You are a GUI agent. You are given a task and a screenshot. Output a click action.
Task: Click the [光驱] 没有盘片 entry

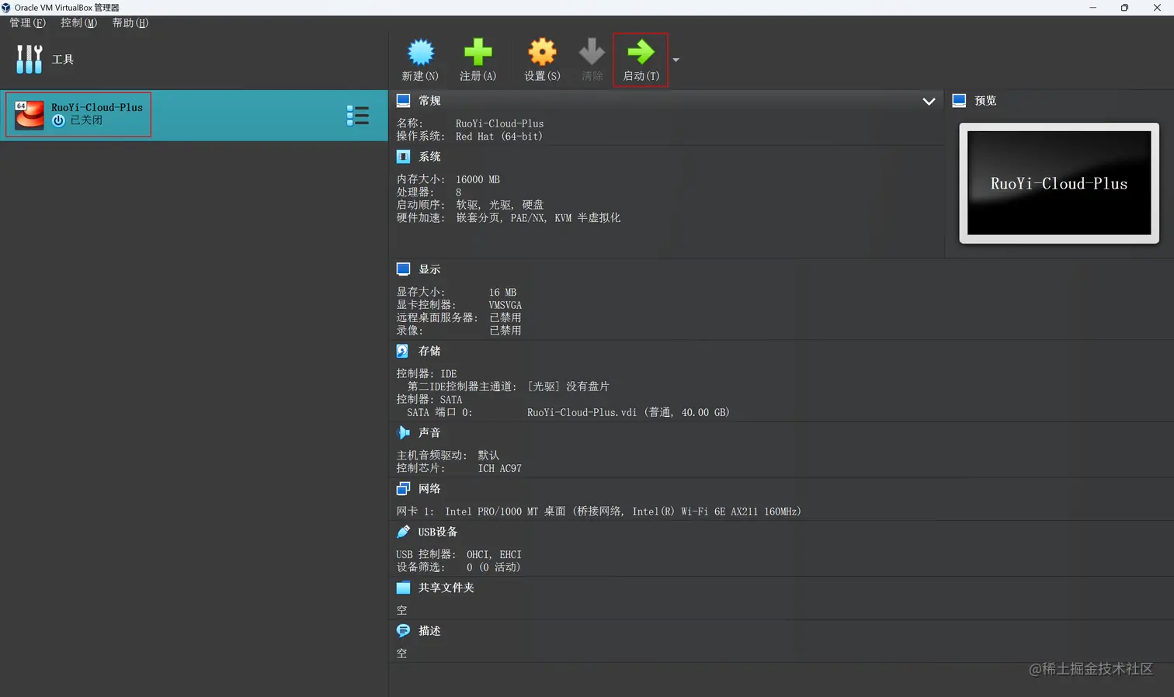point(568,387)
